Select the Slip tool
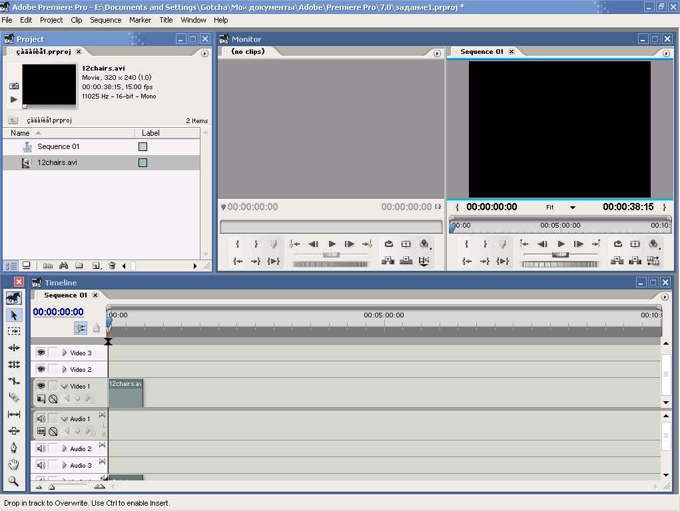 (14, 415)
